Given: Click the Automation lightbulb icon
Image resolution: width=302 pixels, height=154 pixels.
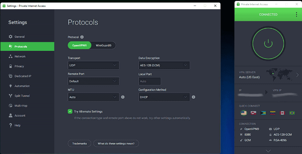Looking at the screenshot, I should [x=11, y=86].
